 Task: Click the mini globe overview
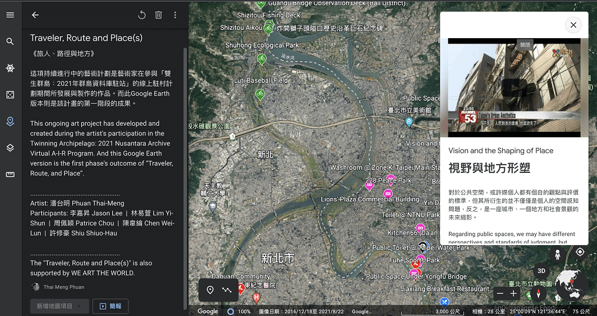click(x=571, y=285)
